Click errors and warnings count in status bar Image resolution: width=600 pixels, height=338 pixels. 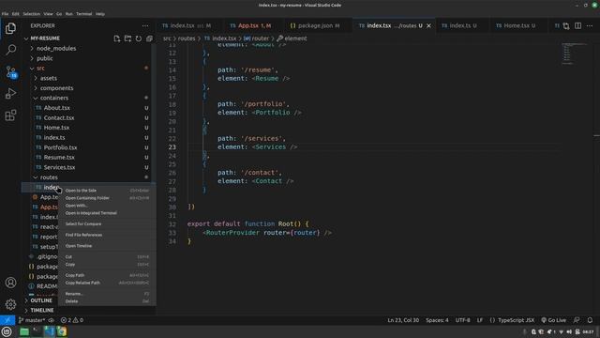click(x=72, y=320)
